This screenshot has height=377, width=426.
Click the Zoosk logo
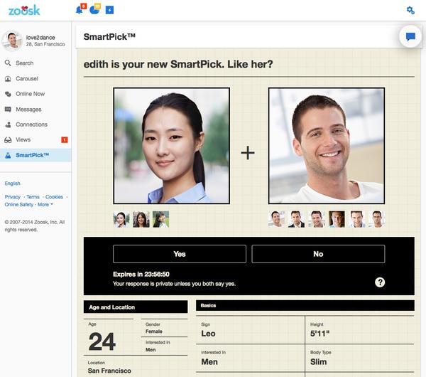coord(24,10)
